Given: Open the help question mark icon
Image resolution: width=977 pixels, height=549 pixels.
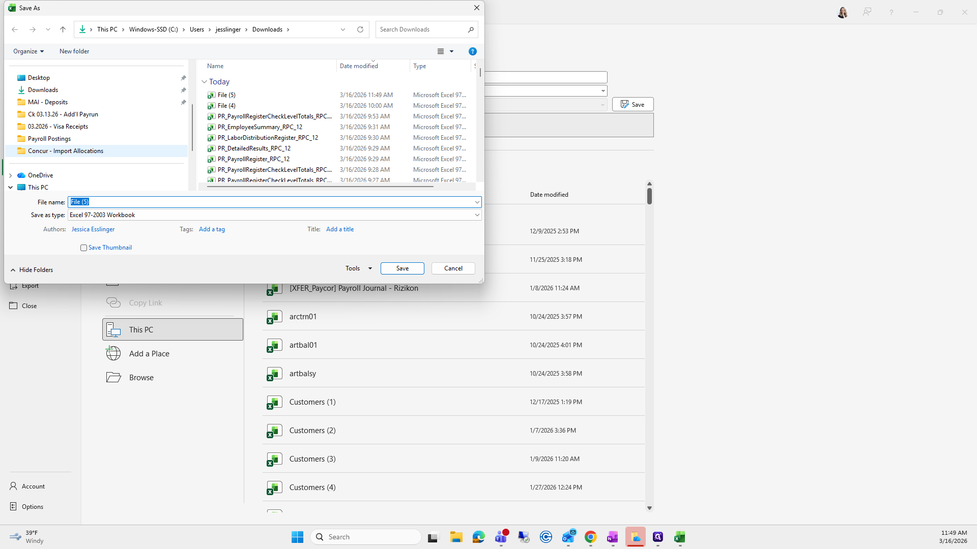Looking at the screenshot, I should [x=472, y=51].
